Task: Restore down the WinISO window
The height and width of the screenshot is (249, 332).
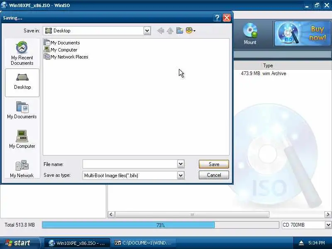Action: (x=317, y=5)
